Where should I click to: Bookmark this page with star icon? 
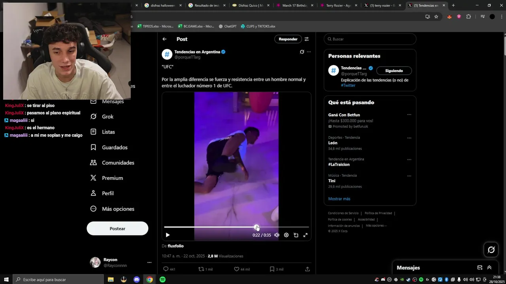tap(436, 17)
